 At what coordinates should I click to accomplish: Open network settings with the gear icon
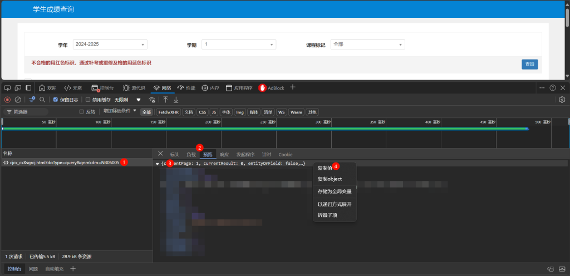click(562, 100)
